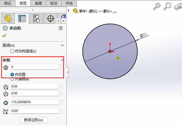Viewport: 182px width, 126px height.
Task: Click the center X coordinate icon
Action: tap(6, 87)
